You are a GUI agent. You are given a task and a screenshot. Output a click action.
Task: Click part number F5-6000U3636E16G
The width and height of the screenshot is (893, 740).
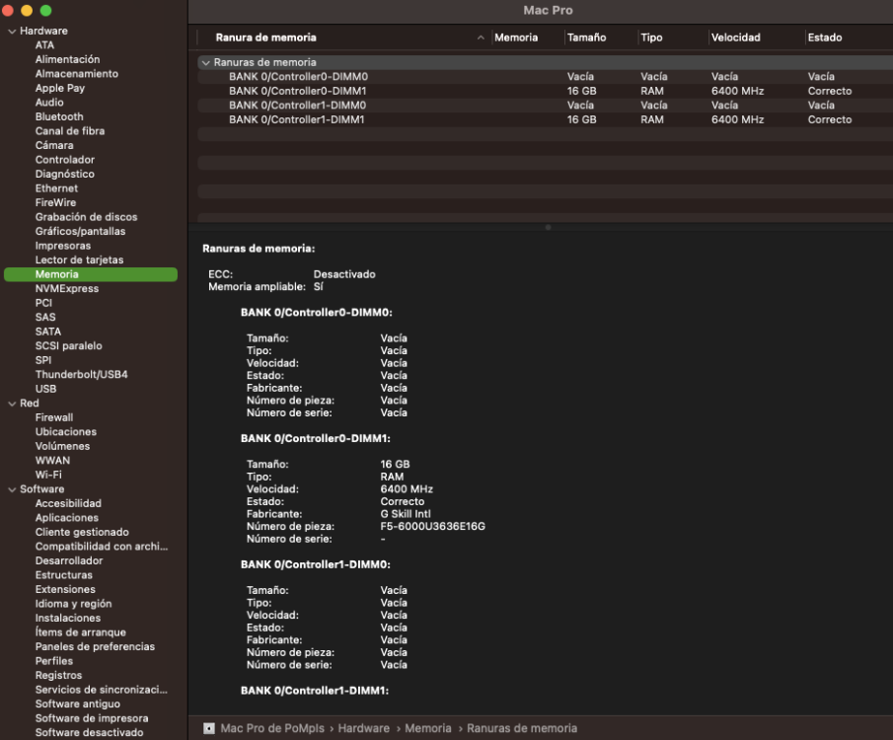point(433,526)
